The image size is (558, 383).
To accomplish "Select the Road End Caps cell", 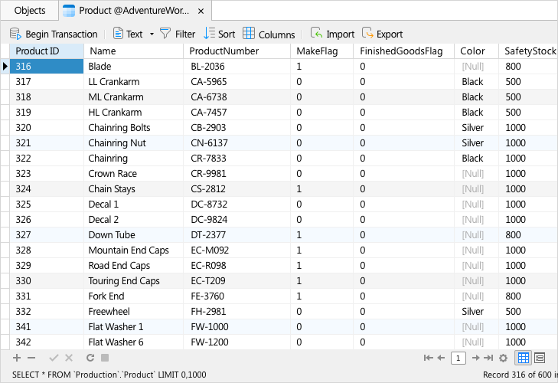I will [x=133, y=266].
